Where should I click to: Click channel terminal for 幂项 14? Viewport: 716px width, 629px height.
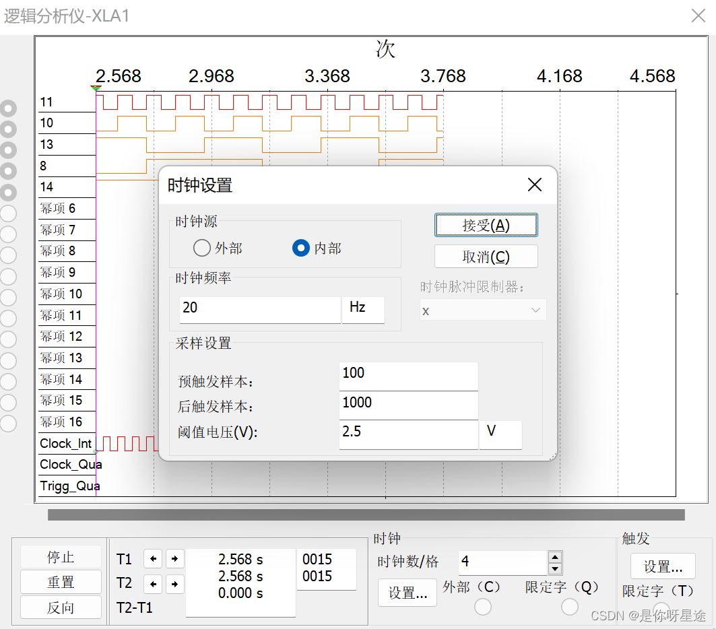click(8, 381)
